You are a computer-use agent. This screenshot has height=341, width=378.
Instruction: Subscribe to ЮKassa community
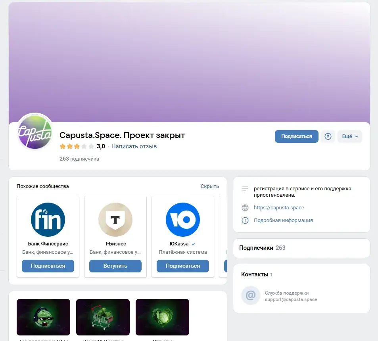[x=183, y=266]
